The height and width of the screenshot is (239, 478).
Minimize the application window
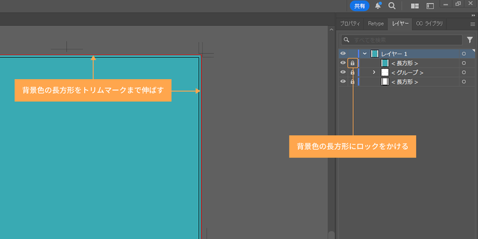coord(445,4)
